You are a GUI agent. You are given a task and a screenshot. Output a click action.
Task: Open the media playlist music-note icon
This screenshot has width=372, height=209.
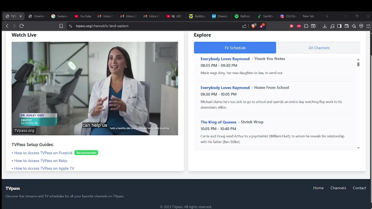tap(332, 26)
